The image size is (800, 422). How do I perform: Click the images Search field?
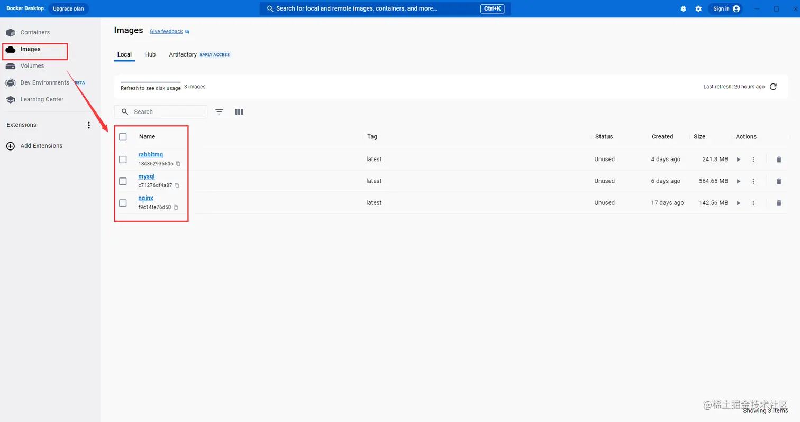pos(161,112)
